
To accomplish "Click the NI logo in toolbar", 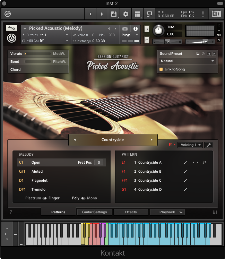I will [x=216, y=14].
